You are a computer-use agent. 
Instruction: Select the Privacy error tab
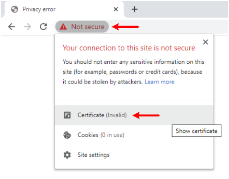click(64, 9)
